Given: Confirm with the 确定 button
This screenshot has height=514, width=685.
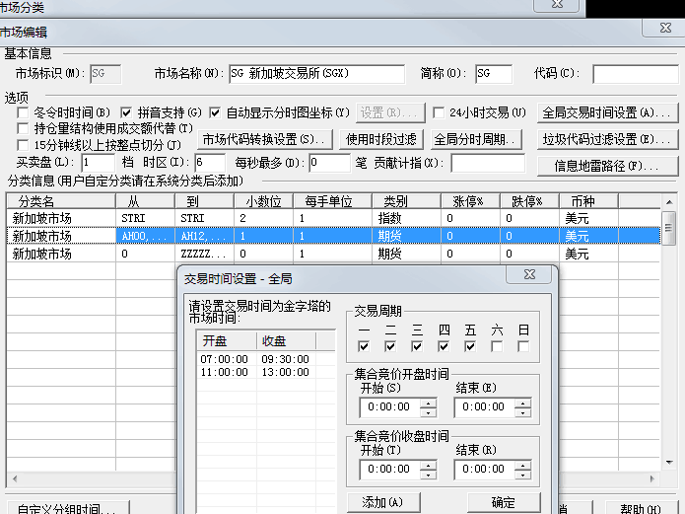Looking at the screenshot, I should 503,502.
